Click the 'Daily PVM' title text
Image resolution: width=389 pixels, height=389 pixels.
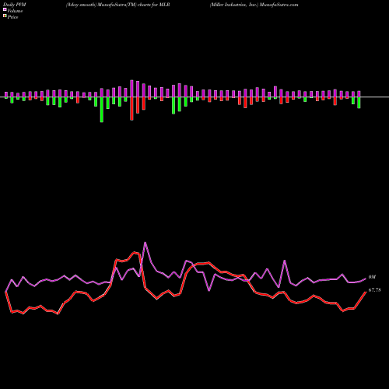[15, 5]
